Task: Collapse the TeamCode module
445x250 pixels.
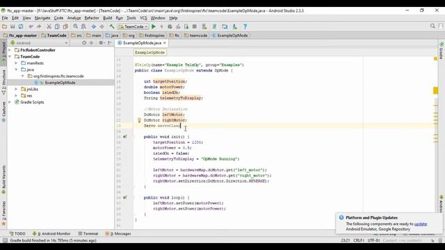Action: [x=10, y=56]
